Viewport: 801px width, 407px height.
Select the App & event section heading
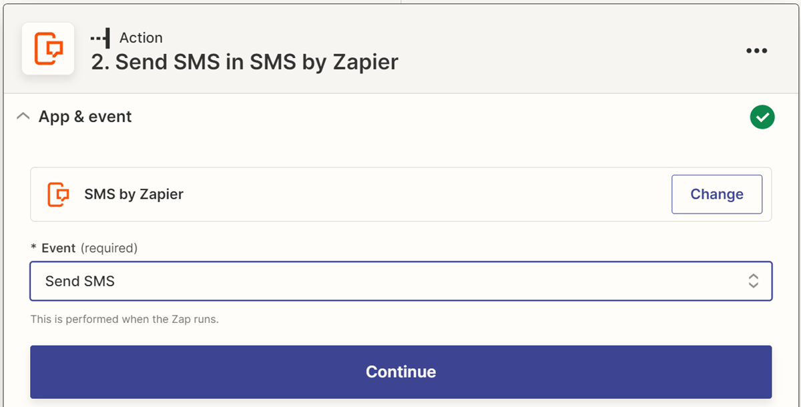tap(85, 117)
